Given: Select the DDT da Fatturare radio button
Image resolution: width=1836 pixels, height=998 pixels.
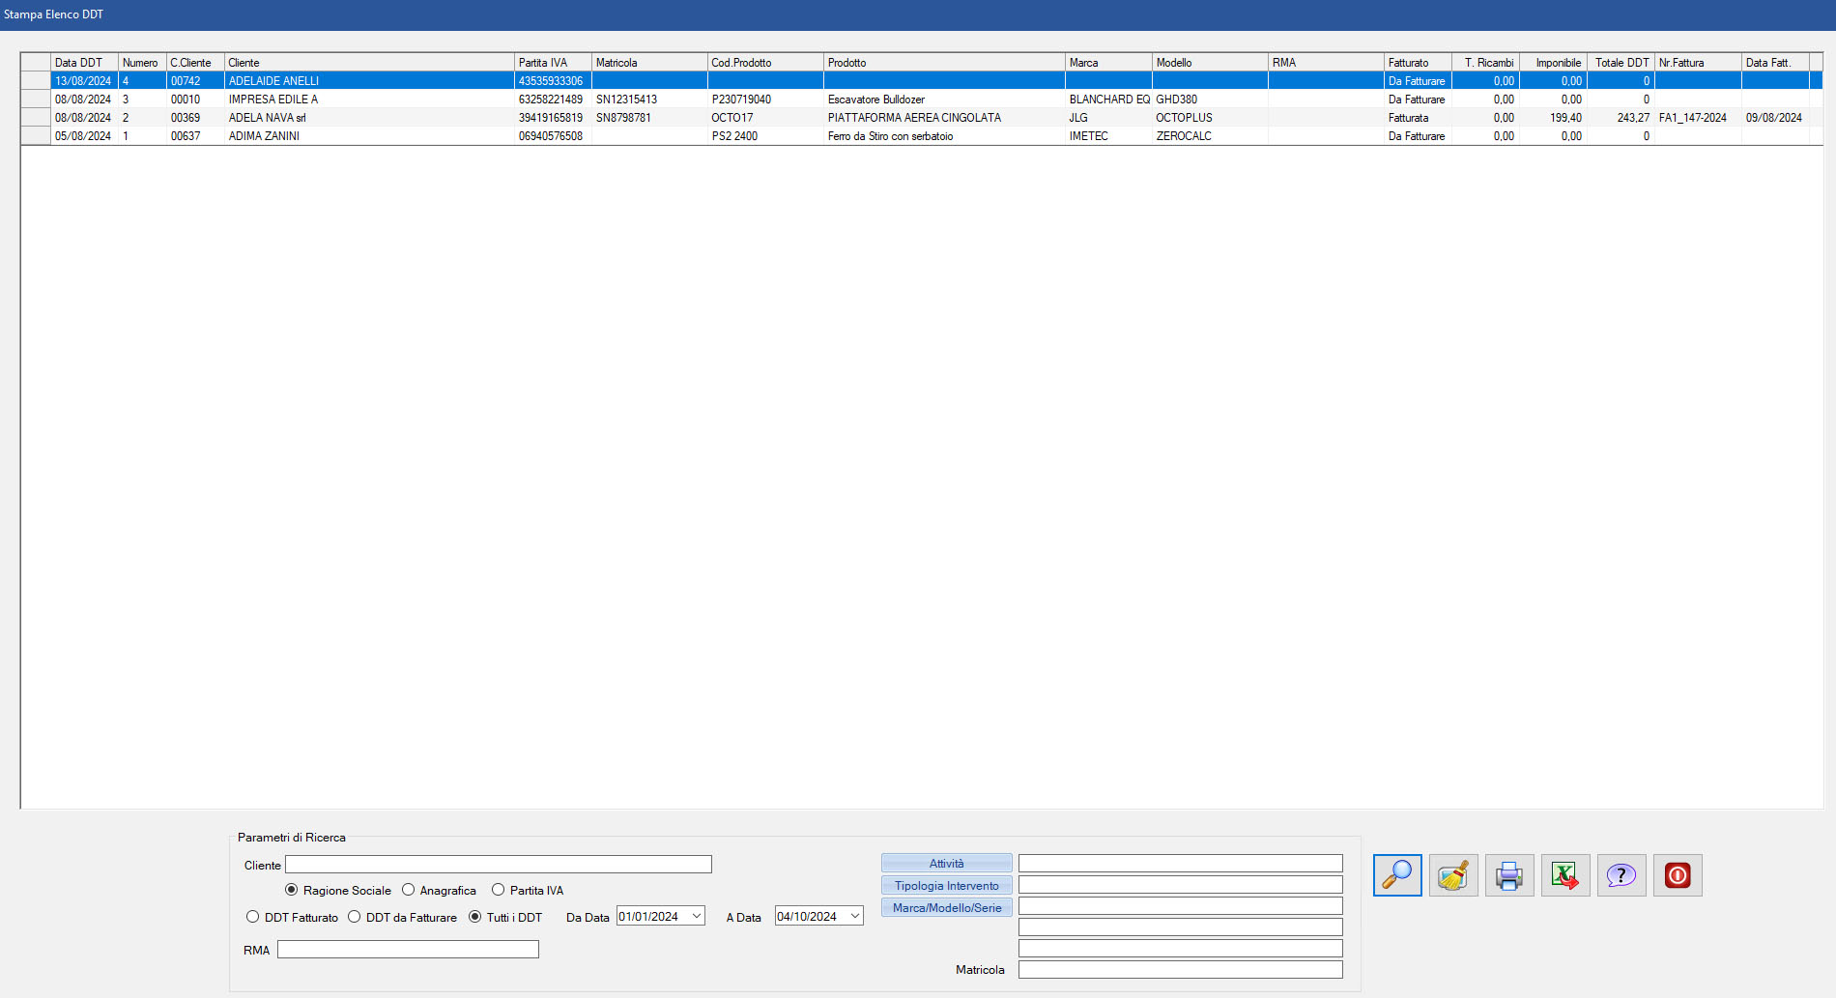Looking at the screenshot, I should point(355,917).
